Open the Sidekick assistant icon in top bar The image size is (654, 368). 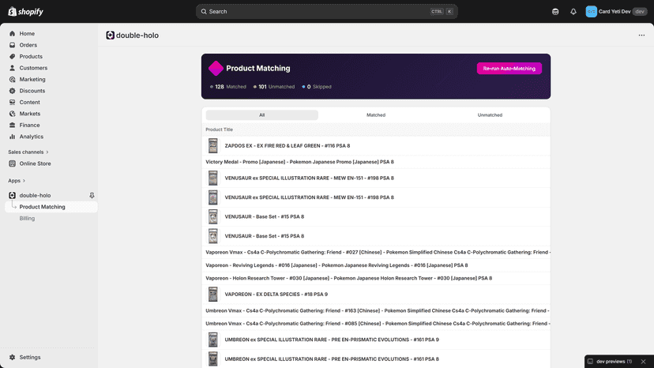tap(555, 12)
